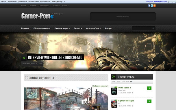Select the PS3 rating tab
Screen dimensions: 176x110
[118, 82]
